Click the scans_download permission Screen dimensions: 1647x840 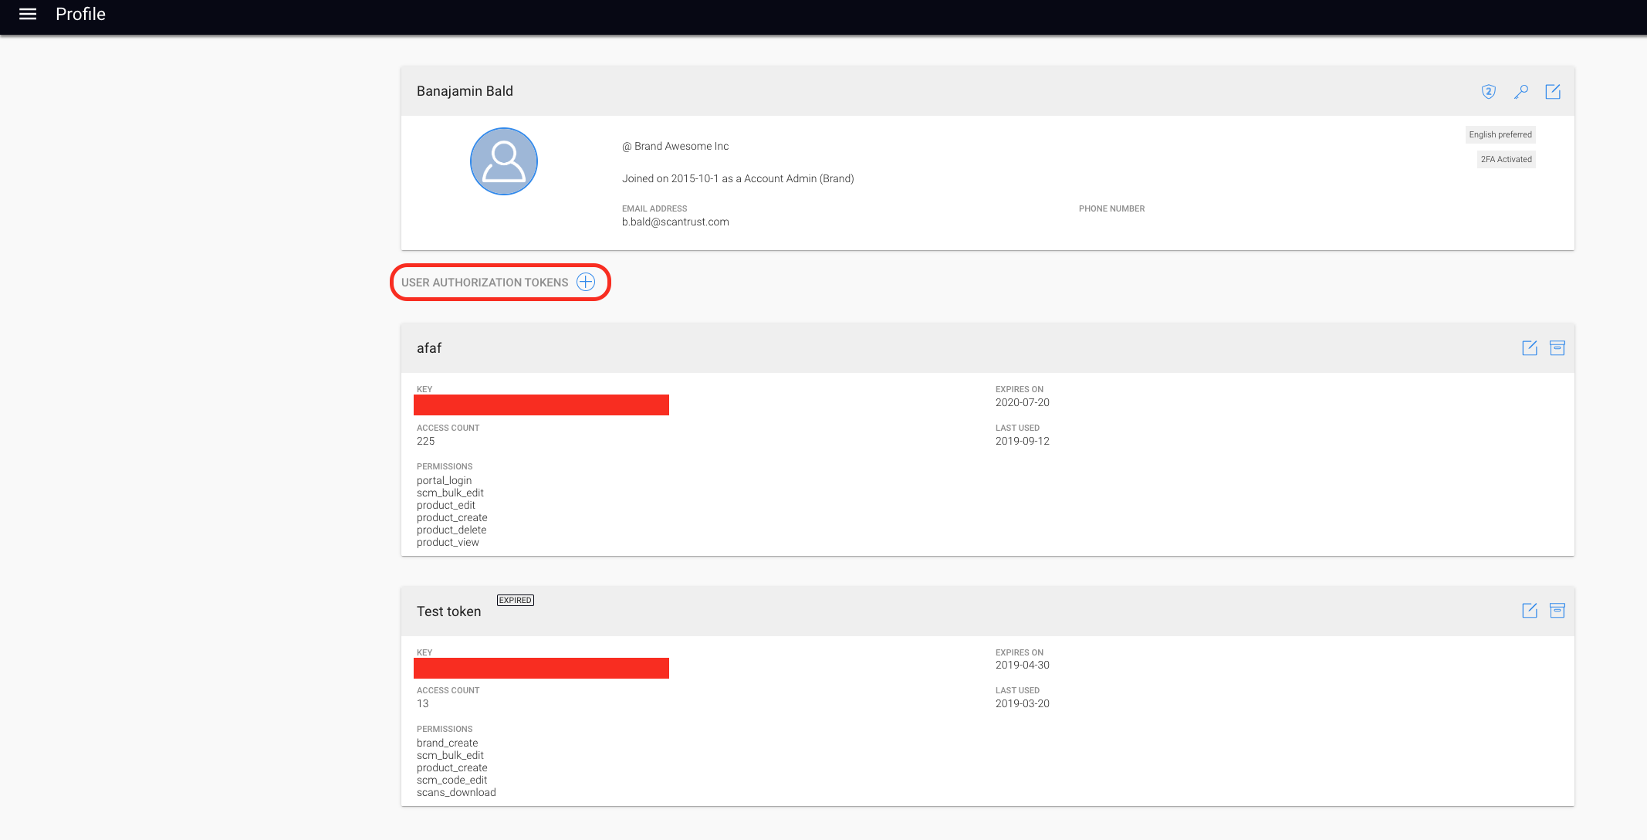click(x=456, y=792)
